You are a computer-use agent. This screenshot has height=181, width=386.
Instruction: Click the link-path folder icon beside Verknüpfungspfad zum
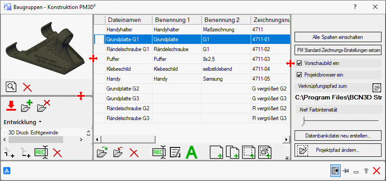pyautogui.click(x=377, y=87)
